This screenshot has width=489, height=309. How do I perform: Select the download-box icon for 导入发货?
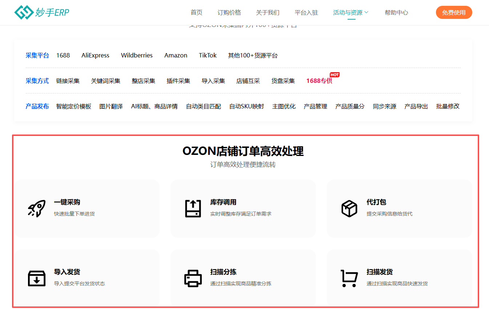36,278
